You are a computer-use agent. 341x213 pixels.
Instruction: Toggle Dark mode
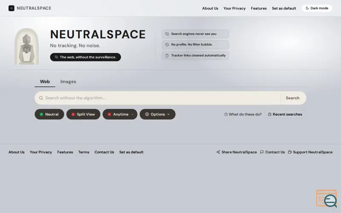(x=317, y=8)
